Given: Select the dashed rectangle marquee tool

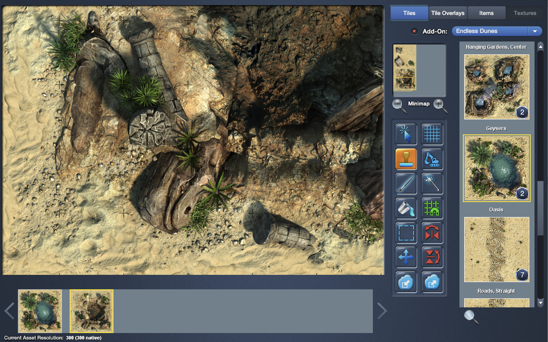Looking at the screenshot, I should click(406, 233).
